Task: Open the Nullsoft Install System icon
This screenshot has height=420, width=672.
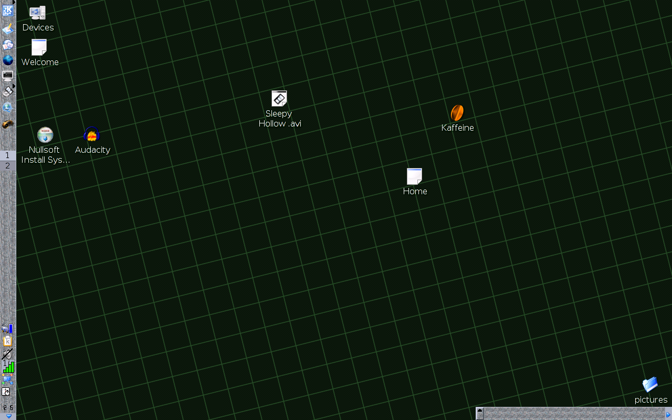Action: pos(45,135)
